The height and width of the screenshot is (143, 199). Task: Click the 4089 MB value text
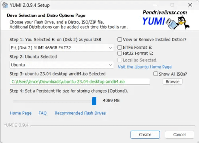111,101
